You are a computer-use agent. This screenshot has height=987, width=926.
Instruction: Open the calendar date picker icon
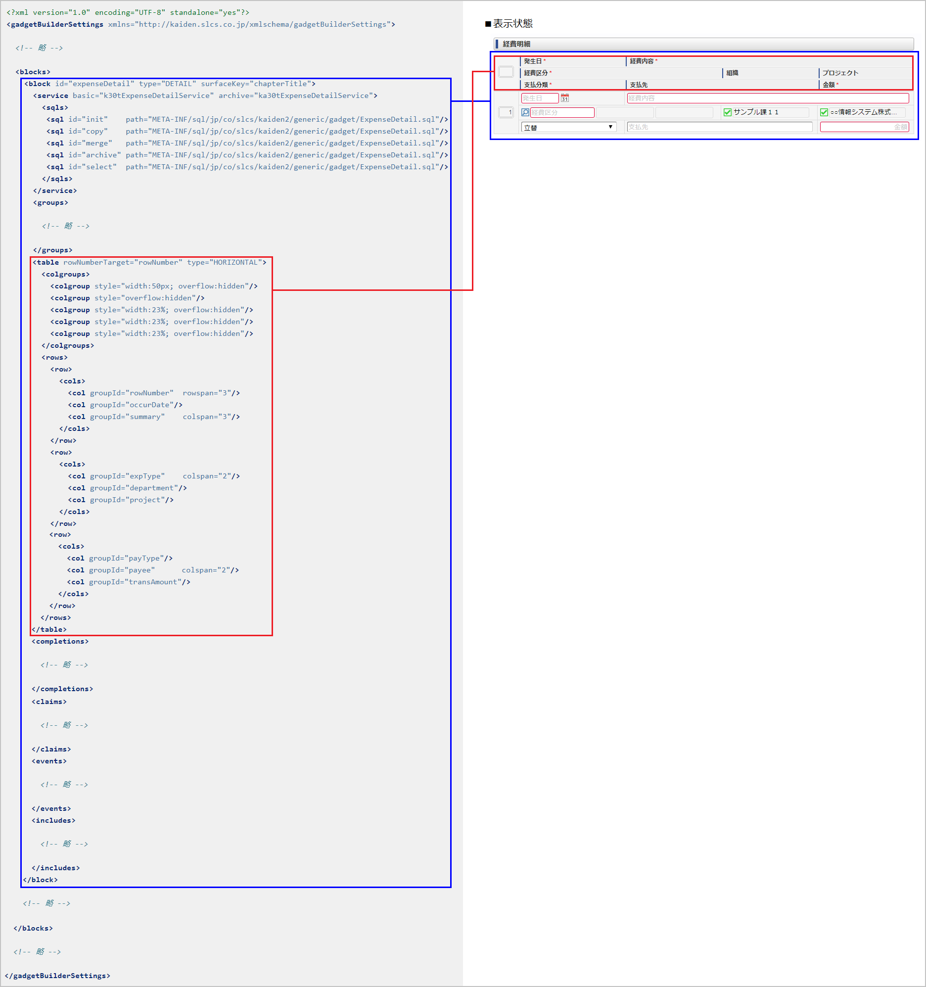(564, 98)
